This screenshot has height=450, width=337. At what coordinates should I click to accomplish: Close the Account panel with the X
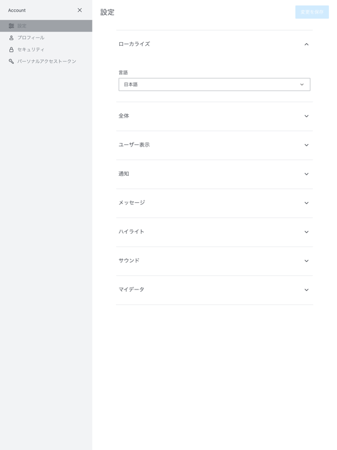coord(80,10)
